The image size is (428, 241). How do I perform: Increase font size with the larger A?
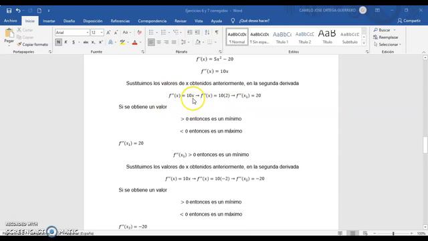[108, 33]
